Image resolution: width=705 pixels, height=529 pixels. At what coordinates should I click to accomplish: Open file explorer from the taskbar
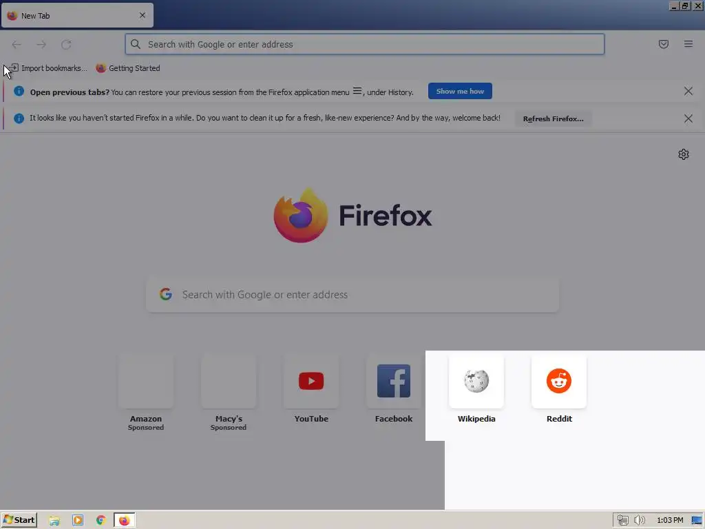coord(54,521)
